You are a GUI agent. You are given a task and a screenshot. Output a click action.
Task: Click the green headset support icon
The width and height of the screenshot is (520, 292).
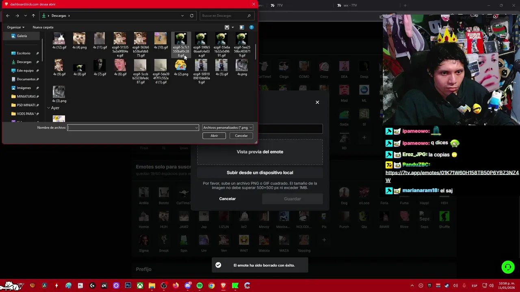point(508,267)
